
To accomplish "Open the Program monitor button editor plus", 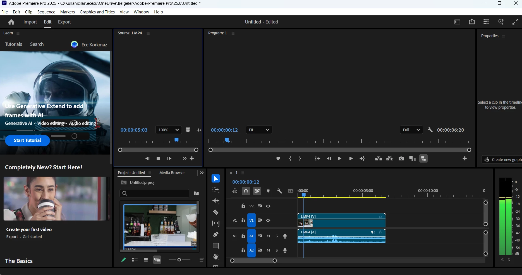I will [465, 158].
